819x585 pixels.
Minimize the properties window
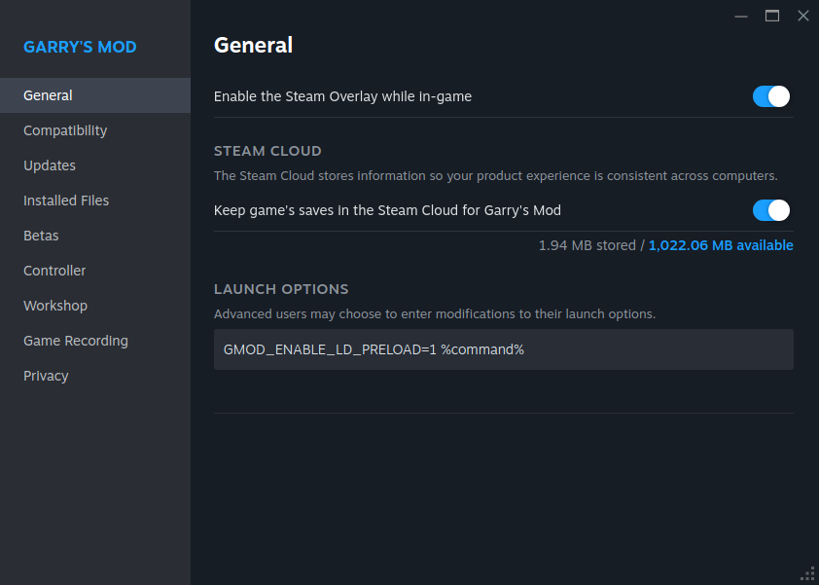[x=740, y=16]
